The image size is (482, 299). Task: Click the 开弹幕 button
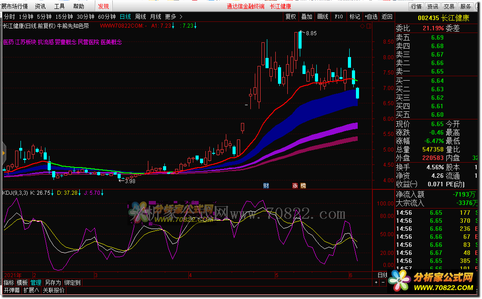pos(12,290)
